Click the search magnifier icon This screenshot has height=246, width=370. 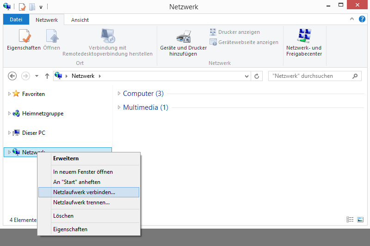tap(355, 76)
